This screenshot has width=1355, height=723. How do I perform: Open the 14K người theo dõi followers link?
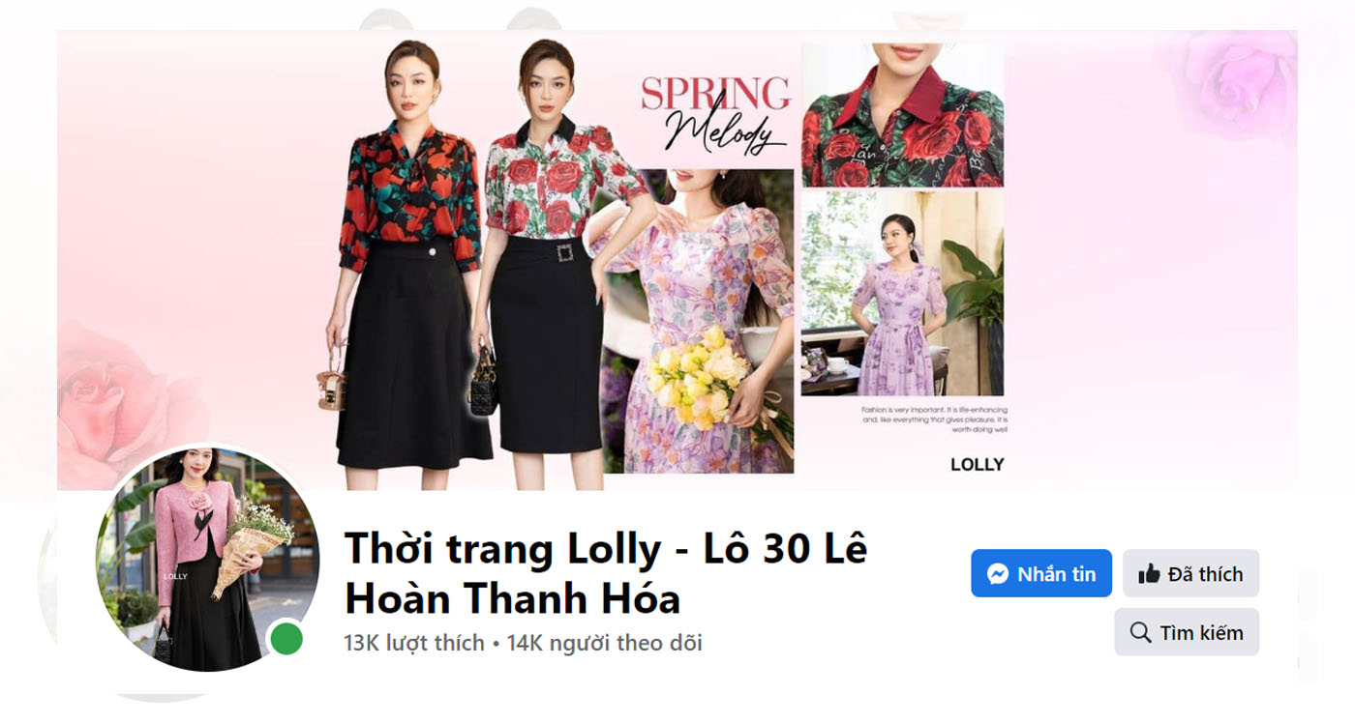[605, 643]
